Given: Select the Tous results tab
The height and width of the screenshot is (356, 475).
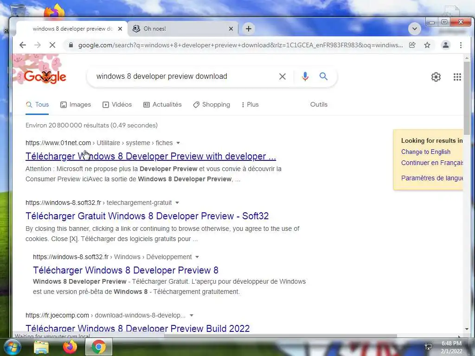Looking at the screenshot, I should pos(37,105).
